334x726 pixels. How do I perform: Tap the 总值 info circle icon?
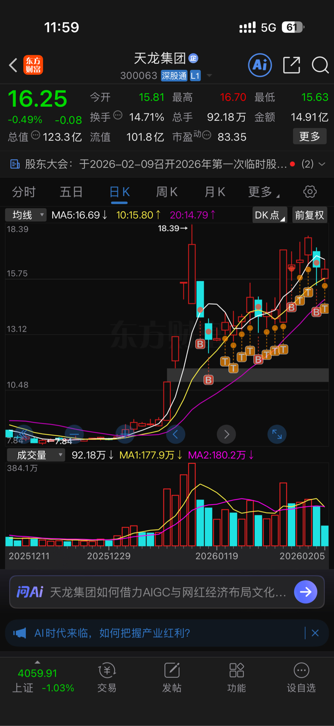[36, 135]
